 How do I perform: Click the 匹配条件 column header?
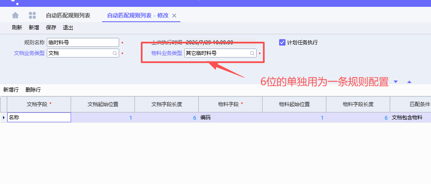point(411,104)
